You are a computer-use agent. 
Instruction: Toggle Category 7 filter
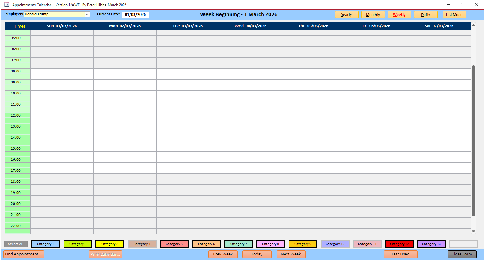[239, 244]
